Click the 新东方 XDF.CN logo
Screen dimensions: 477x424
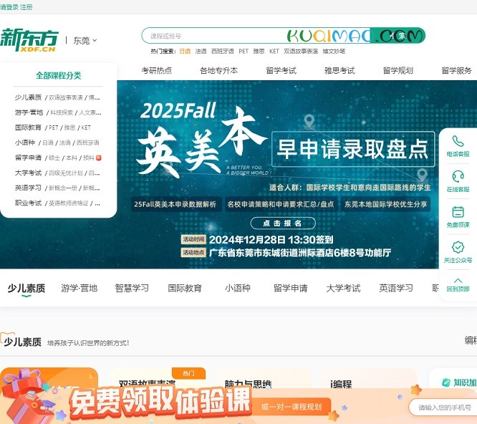click(29, 40)
